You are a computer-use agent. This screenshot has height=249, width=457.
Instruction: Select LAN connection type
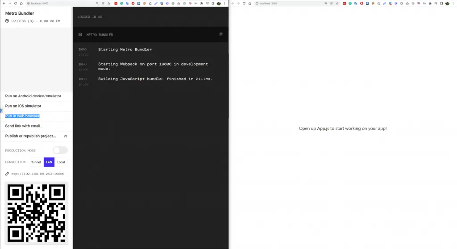pyautogui.click(x=49, y=162)
